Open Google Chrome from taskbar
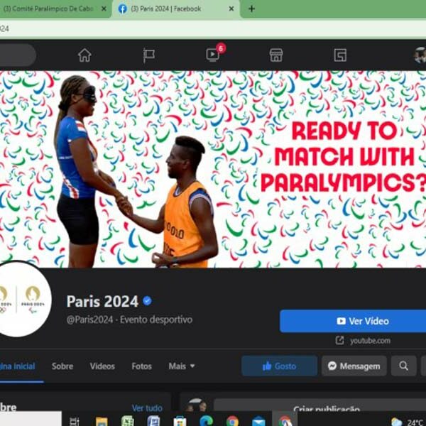 point(232,421)
